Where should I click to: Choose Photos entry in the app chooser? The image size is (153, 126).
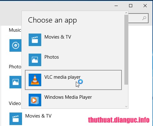[x=73, y=60]
